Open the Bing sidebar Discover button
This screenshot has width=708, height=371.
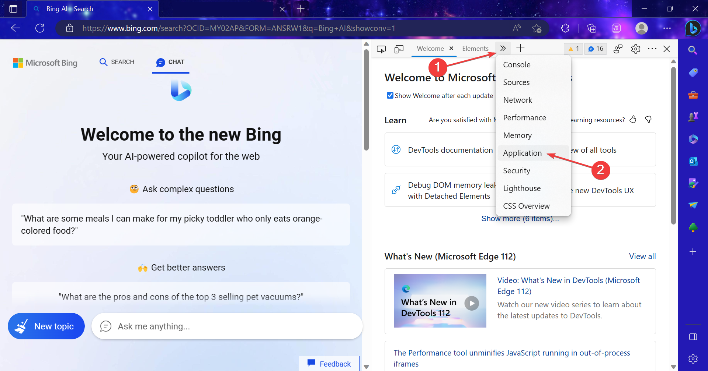pos(693,28)
